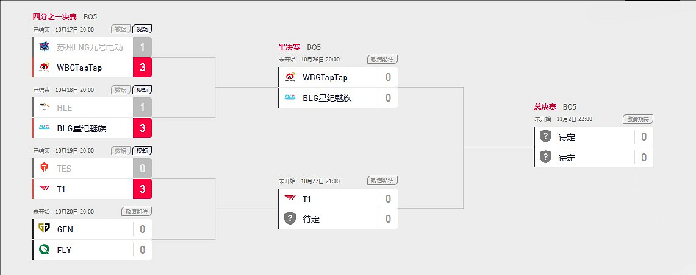Open 数据 for the HLE vs BLG match
Screen dimensions: 696x275
tap(121, 89)
